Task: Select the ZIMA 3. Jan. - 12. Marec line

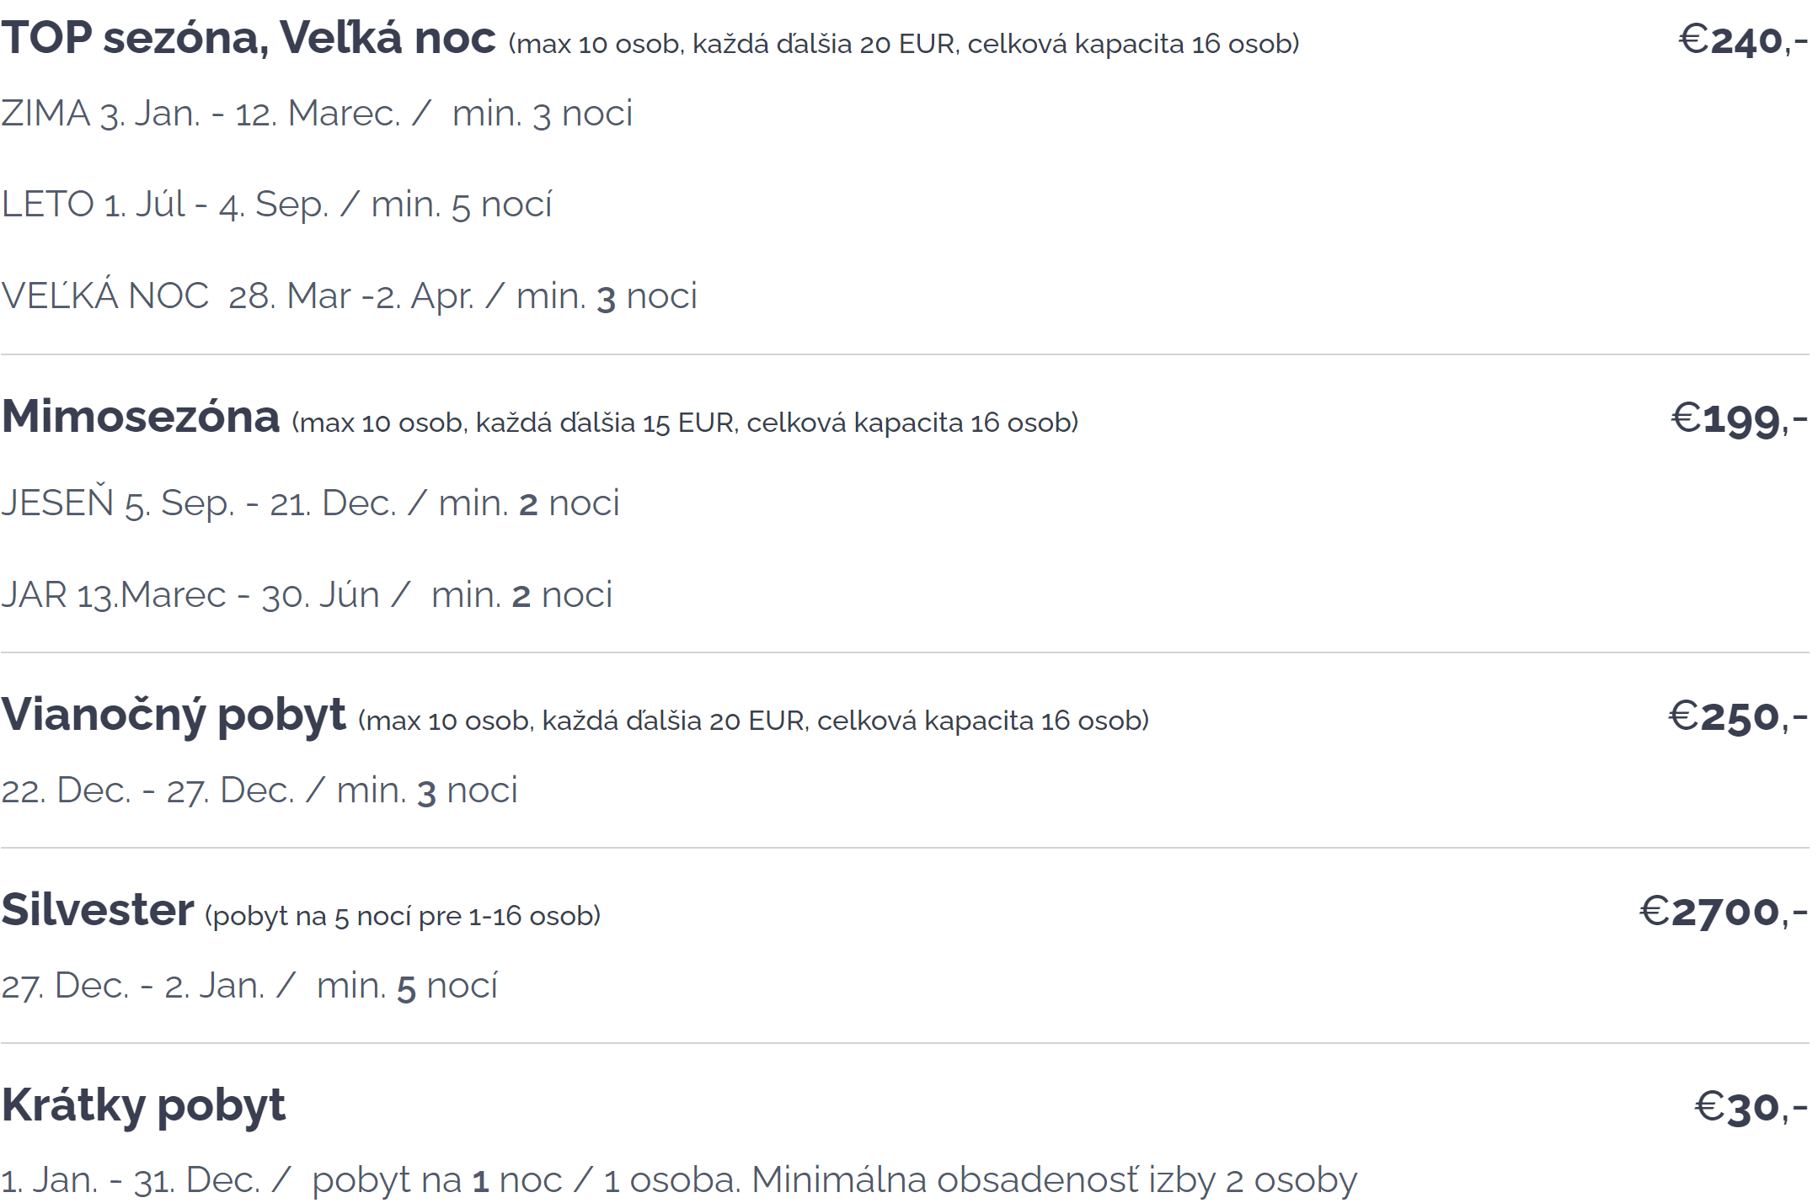Action: point(317,114)
